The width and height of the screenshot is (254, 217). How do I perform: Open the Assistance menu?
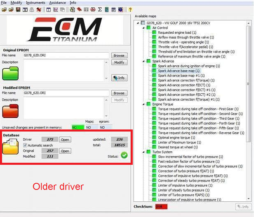click(57, 2)
